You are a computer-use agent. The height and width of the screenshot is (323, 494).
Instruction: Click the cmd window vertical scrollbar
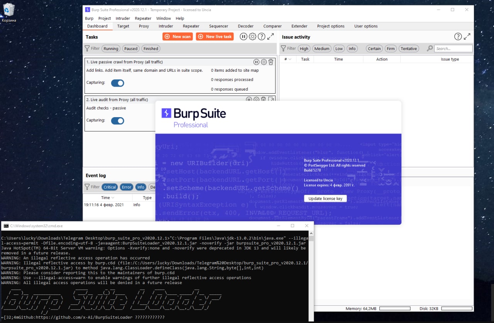[x=311, y=276]
